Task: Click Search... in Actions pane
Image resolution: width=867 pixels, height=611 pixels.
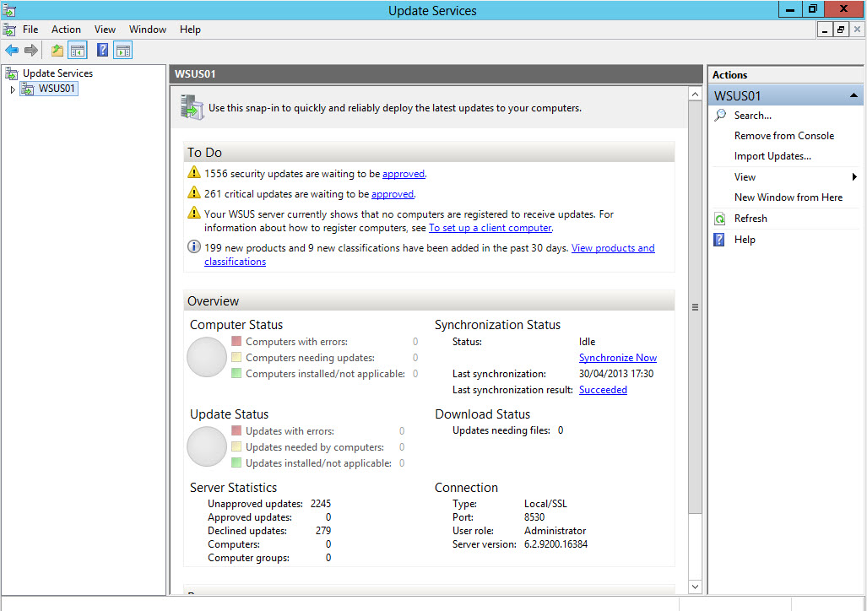Action: 752,116
